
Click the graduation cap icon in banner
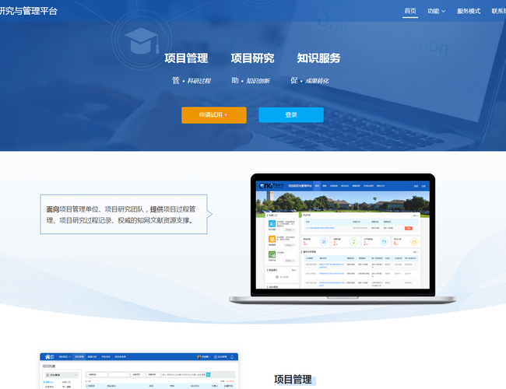pyautogui.click(x=142, y=40)
